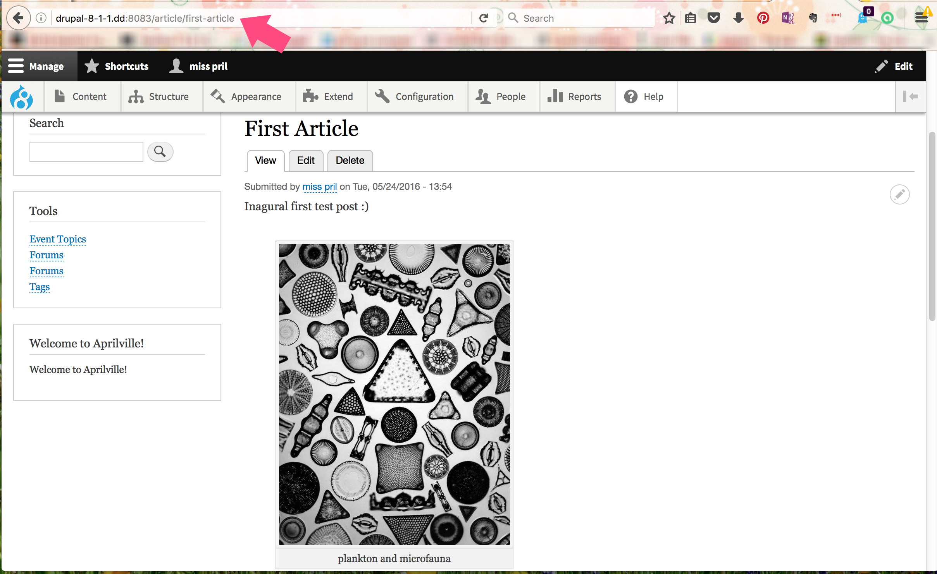This screenshot has width=937, height=574.
Task: Reload the page with refresh icon
Action: (483, 18)
